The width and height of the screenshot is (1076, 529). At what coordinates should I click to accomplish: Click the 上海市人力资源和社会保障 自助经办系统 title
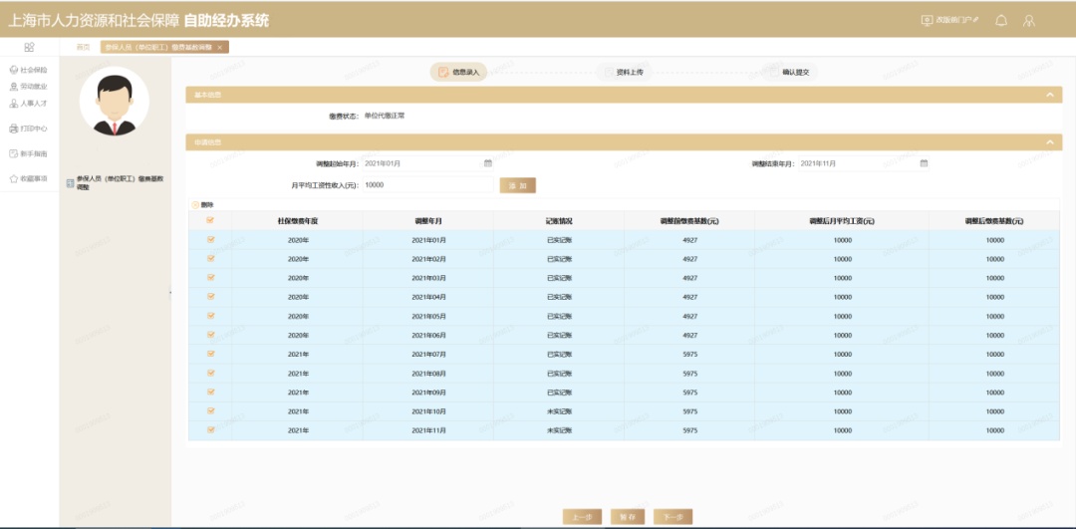point(137,21)
